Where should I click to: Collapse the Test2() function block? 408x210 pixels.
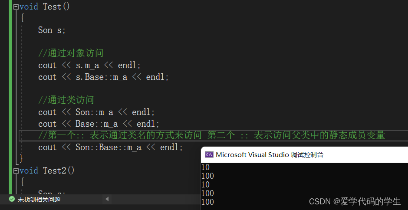point(16,171)
